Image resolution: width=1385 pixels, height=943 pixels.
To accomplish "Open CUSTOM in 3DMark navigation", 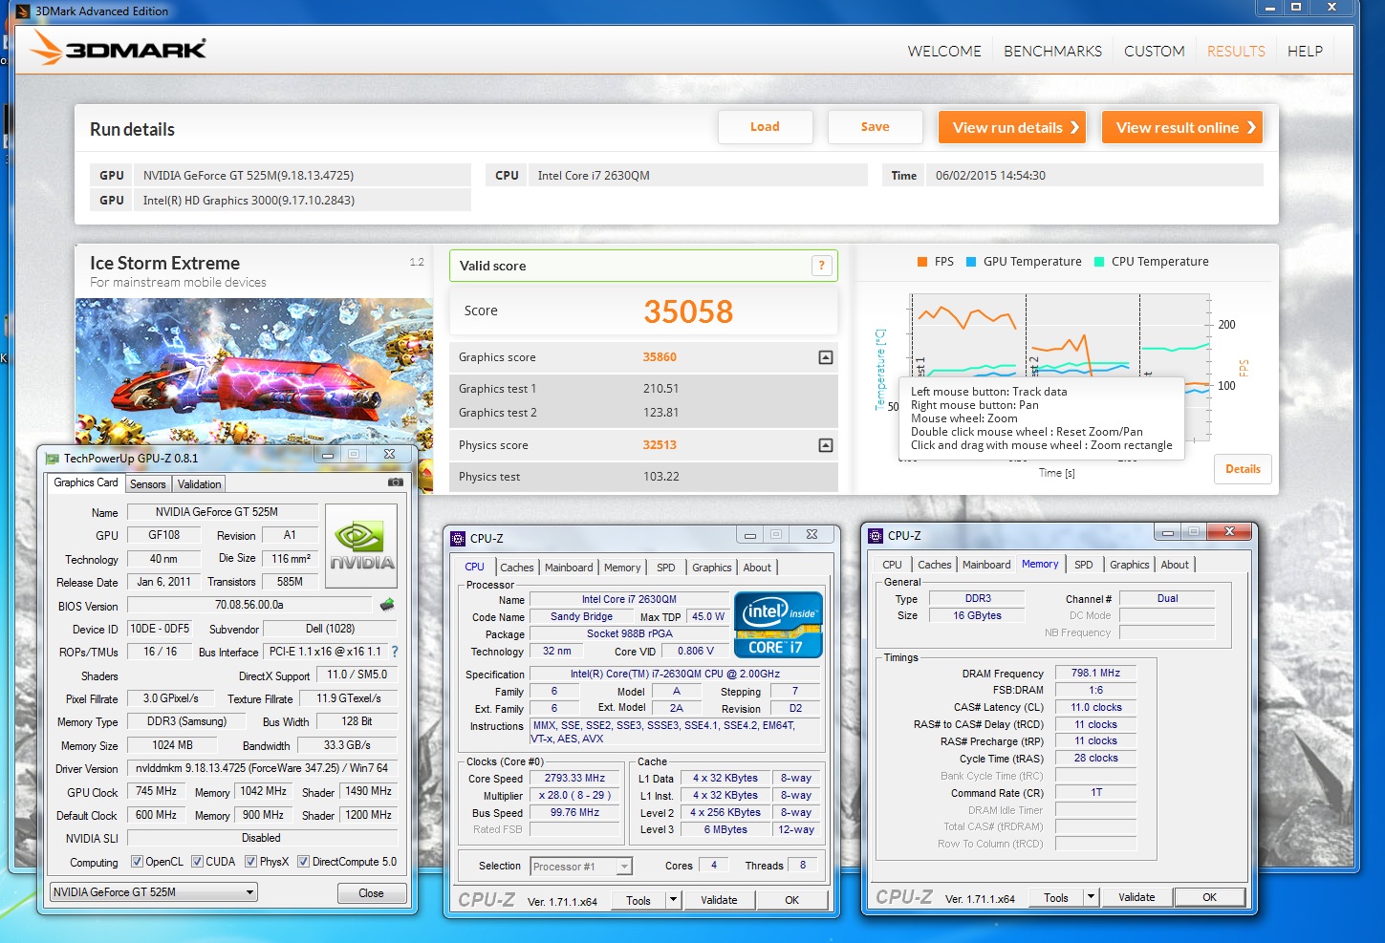I will (x=1154, y=52).
